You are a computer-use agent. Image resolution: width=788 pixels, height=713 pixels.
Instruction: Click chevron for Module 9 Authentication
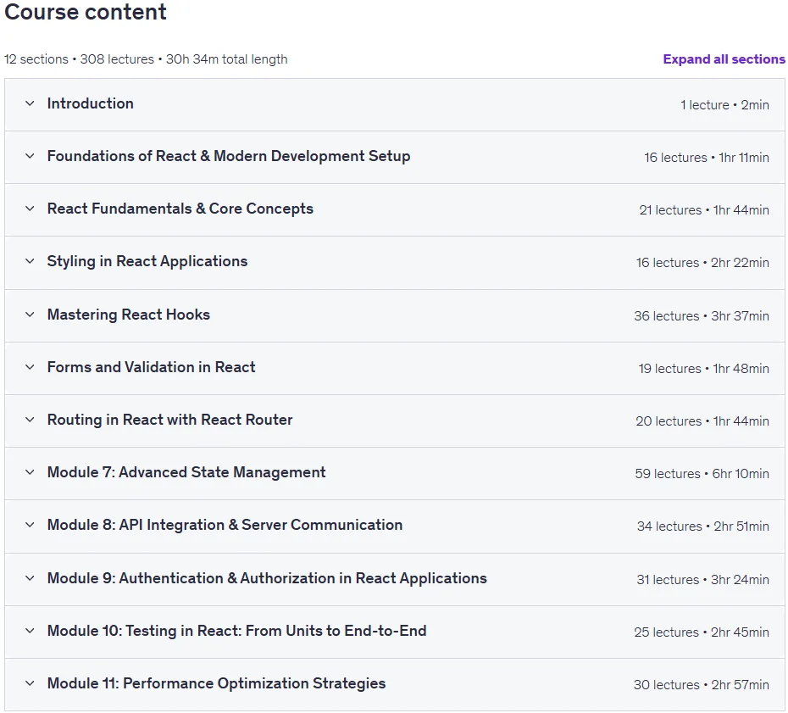[x=31, y=578]
